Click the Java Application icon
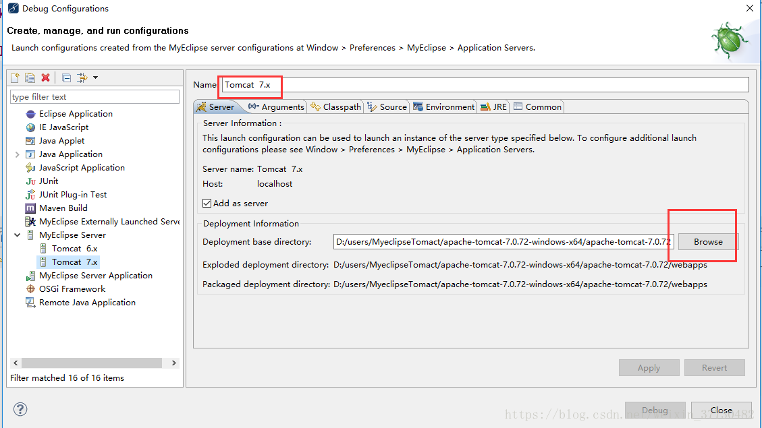This screenshot has height=428, width=762. 30,154
